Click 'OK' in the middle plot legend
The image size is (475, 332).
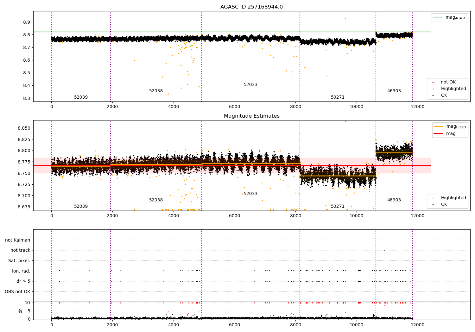[x=444, y=205]
